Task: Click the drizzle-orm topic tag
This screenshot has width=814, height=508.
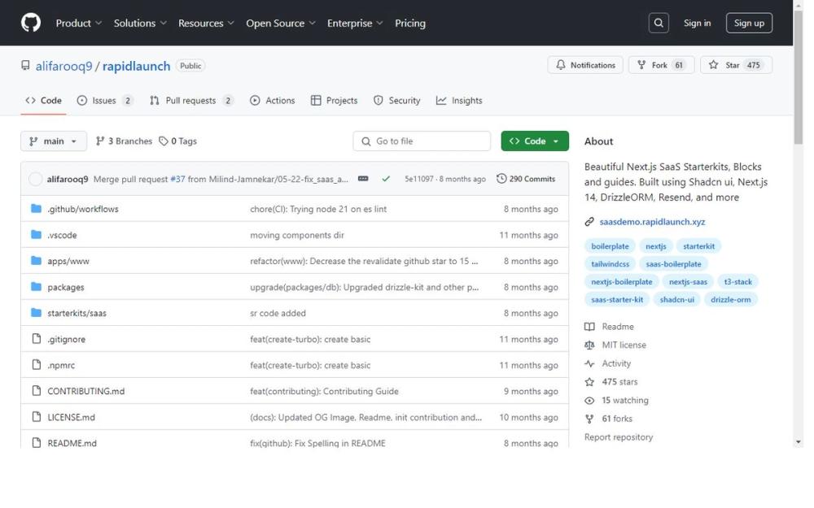Action: click(x=730, y=300)
